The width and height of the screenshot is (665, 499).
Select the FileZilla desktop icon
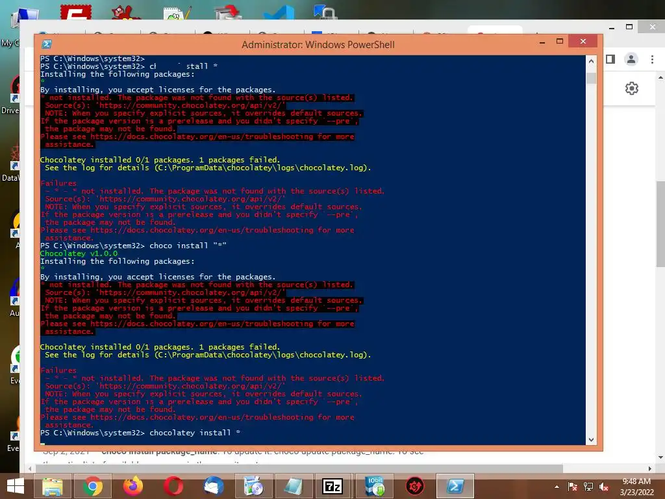(76, 12)
